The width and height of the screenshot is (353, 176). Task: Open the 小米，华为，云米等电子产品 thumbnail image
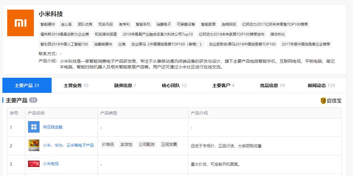click(x=34, y=145)
